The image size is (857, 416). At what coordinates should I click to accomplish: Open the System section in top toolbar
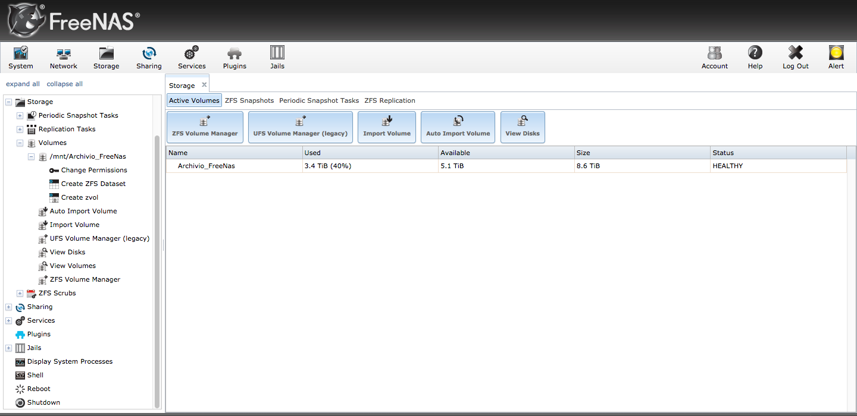[21, 58]
